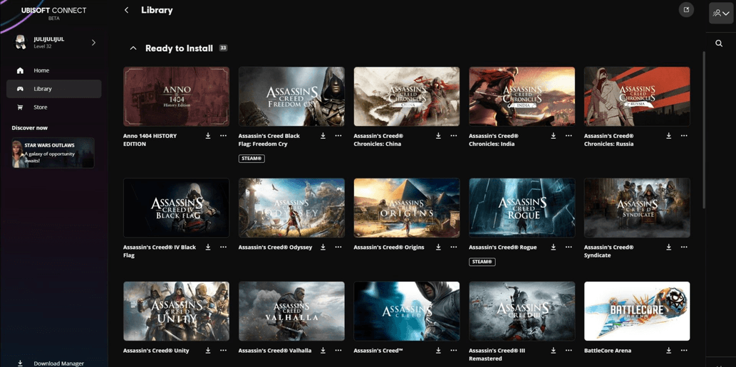
Task: Download Assassin's Creed Chronicles: India
Action: [x=554, y=135]
